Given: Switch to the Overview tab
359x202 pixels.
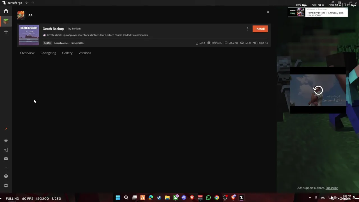Looking at the screenshot, I should coord(27,53).
